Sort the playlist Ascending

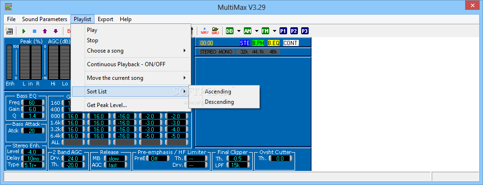pos(224,92)
